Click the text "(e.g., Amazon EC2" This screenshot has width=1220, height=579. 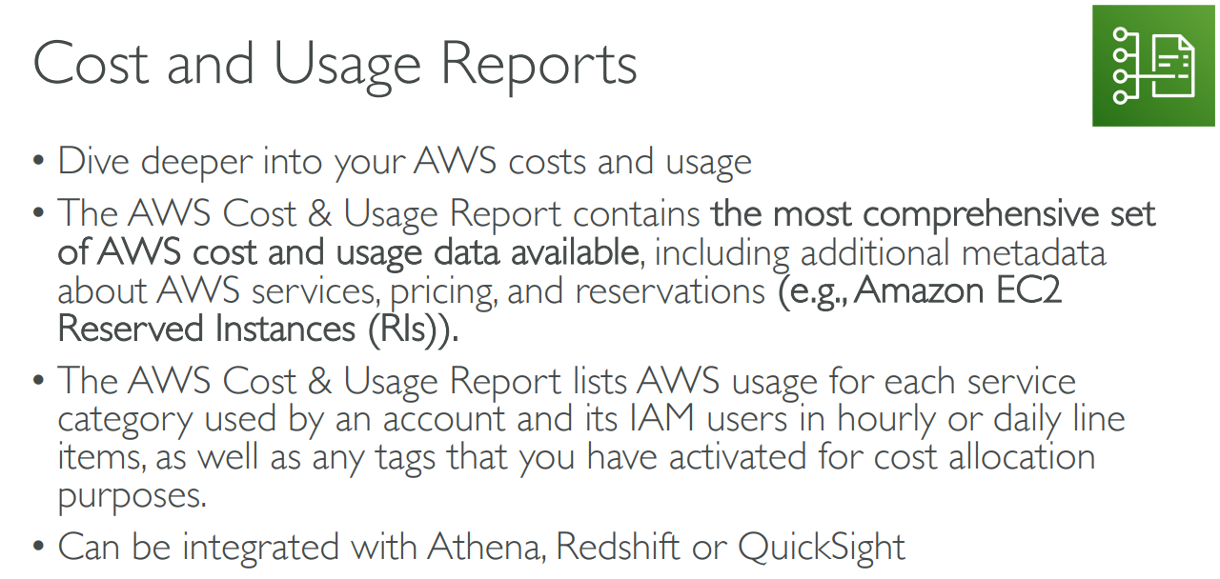pyautogui.click(x=921, y=290)
